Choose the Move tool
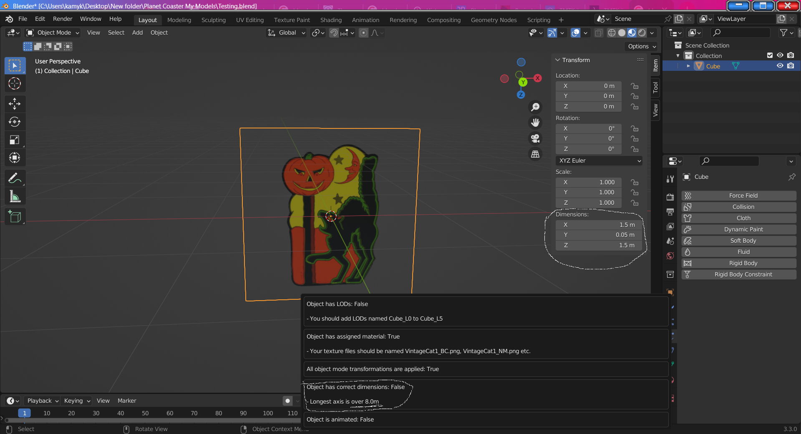The width and height of the screenshot is (801, 434). tap(15, 104)
